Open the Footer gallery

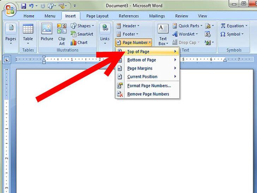(127, 34)
